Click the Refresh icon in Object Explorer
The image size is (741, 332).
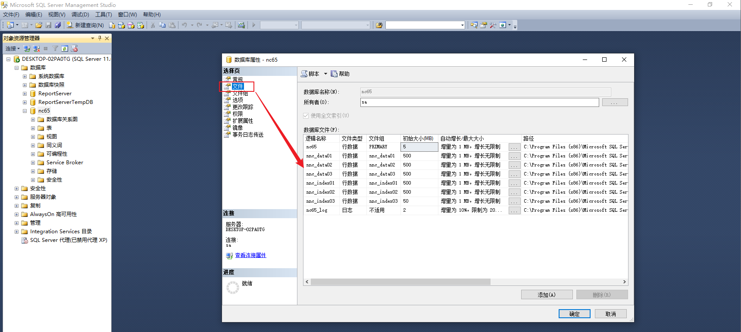click(65, 48)
